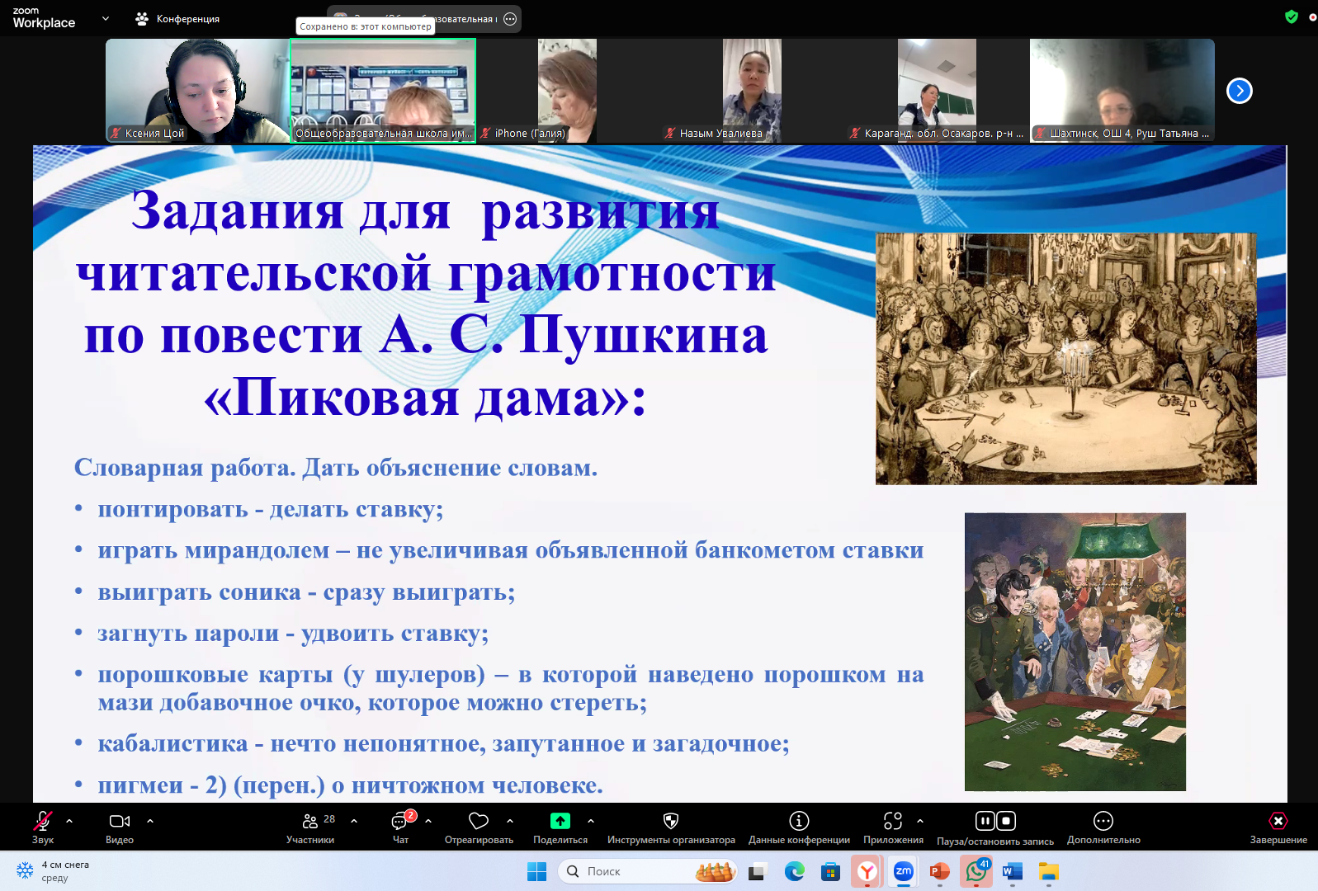Select Ксения Цой video thumbnail
The height and width of the screenshot is (891, 1318).
197,90
